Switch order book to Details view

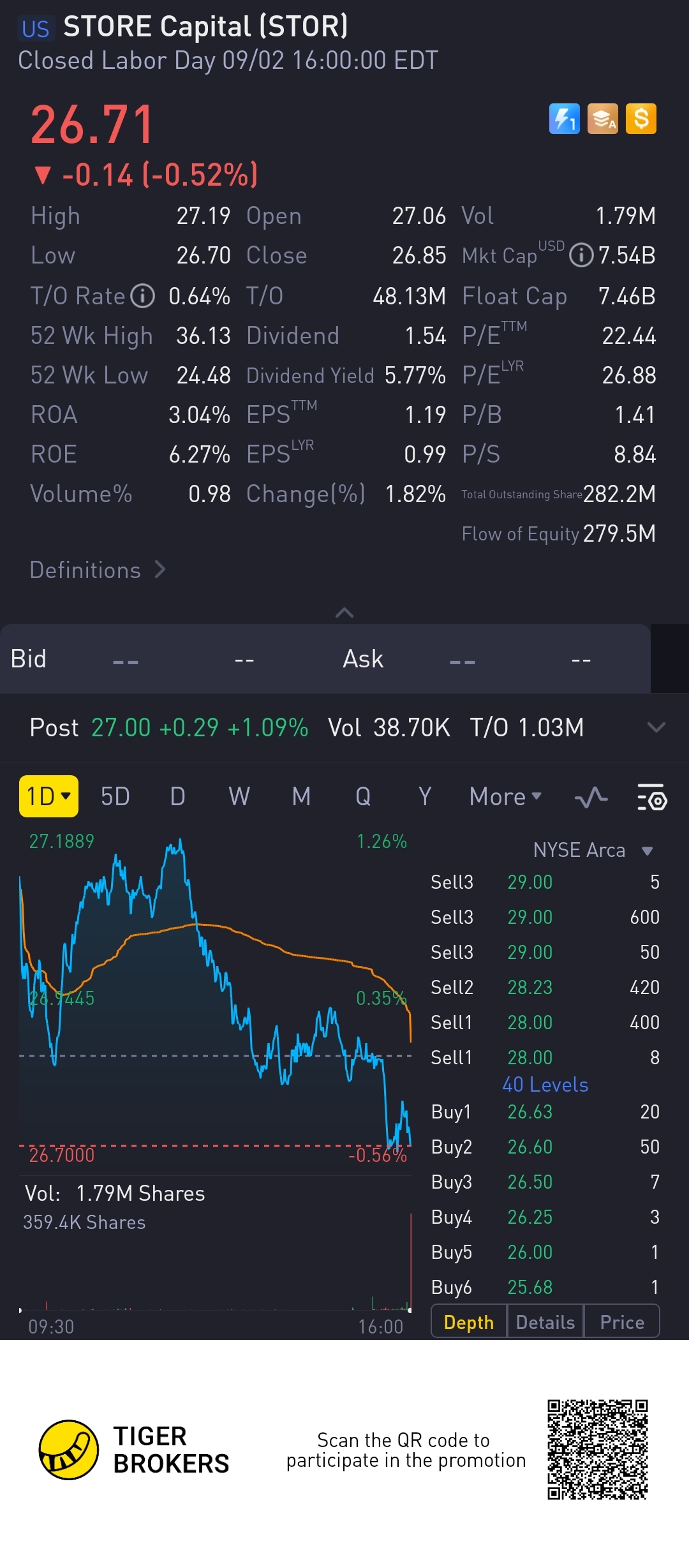[x=545, y=1322]
